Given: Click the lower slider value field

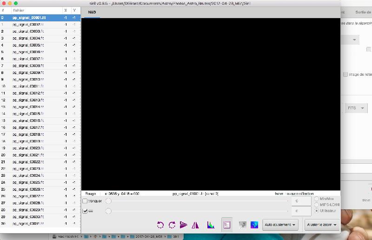Looking at the screenshot, I should (301, 211).
